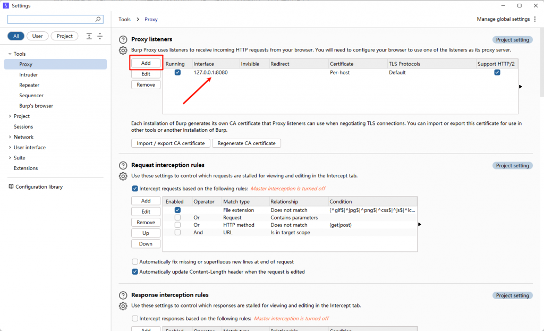Click the Burp Suite logo in title bar
The image size is (544, 331).
coord(5,5)
